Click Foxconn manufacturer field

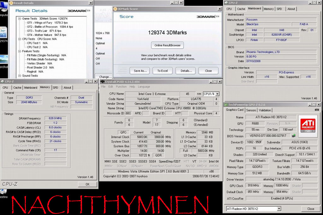[281, 20]
